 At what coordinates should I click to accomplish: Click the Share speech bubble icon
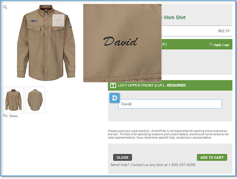(x=6, y=116)
